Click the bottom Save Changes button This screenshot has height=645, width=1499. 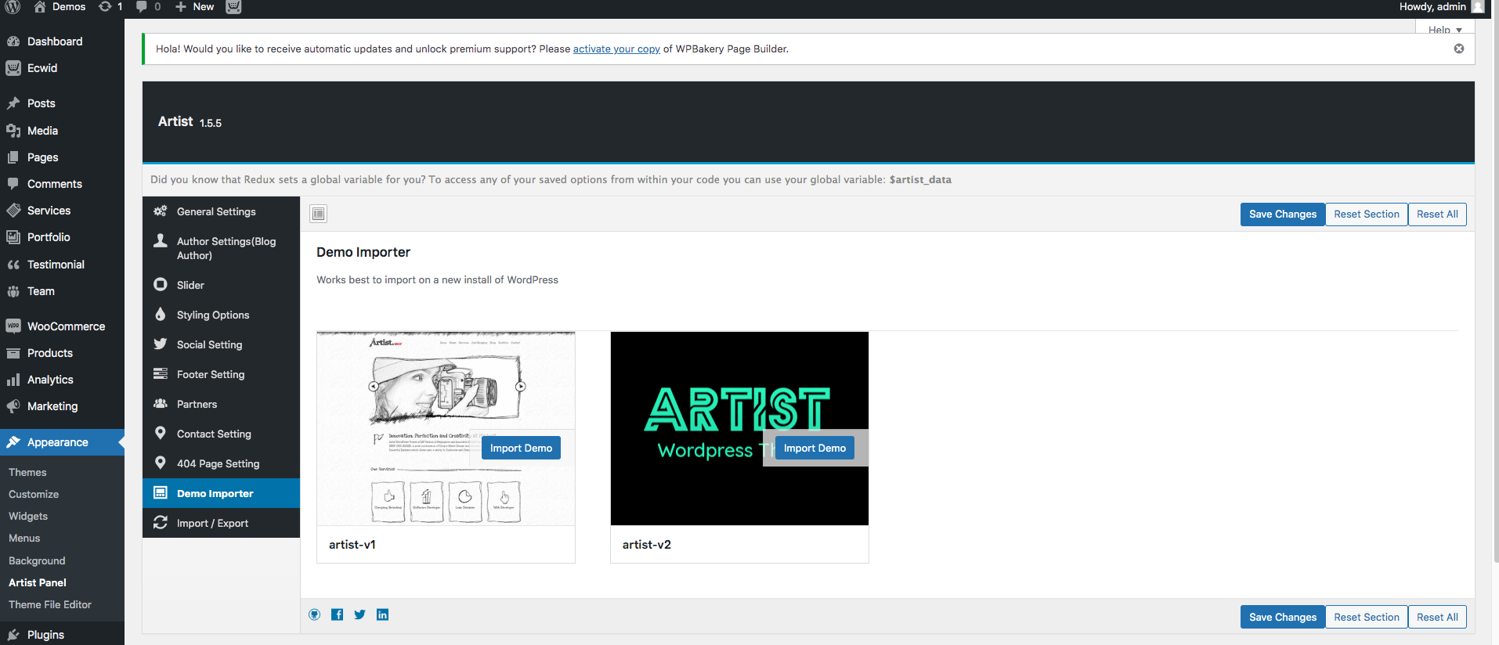click(1283, 617)
